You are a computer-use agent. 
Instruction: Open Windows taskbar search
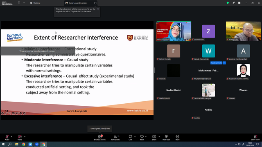(10, 144)
